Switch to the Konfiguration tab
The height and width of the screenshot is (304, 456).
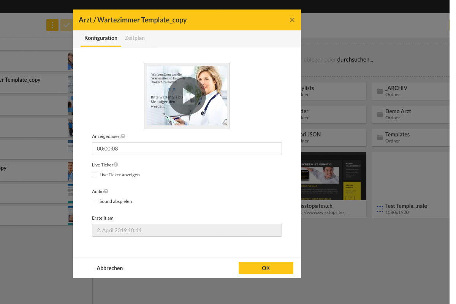pos(101,38)
